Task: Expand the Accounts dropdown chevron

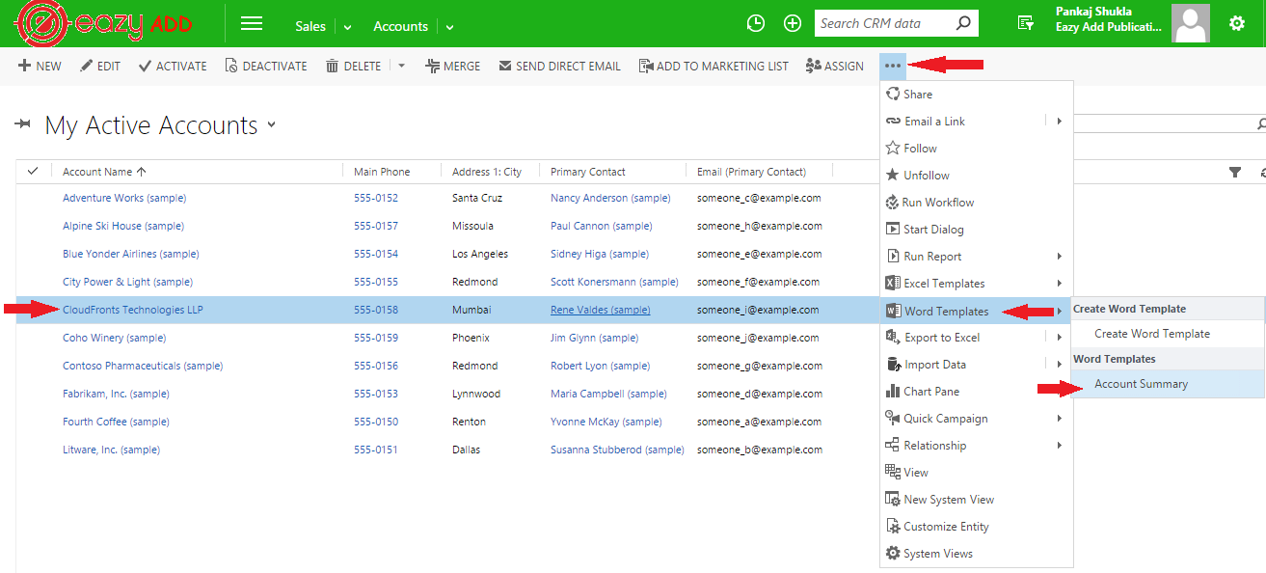Action: (x=450, y=27)
